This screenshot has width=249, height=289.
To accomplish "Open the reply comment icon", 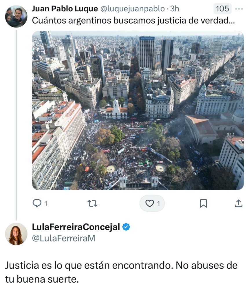I will [37, 203].
